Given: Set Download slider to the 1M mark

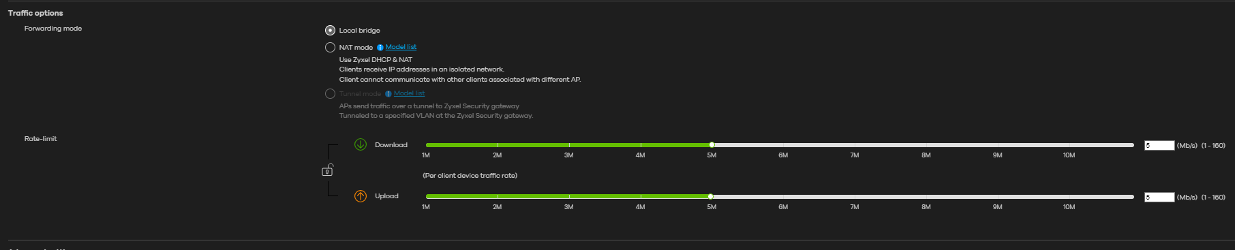Looking at the screenshot, I should point(427,144).
